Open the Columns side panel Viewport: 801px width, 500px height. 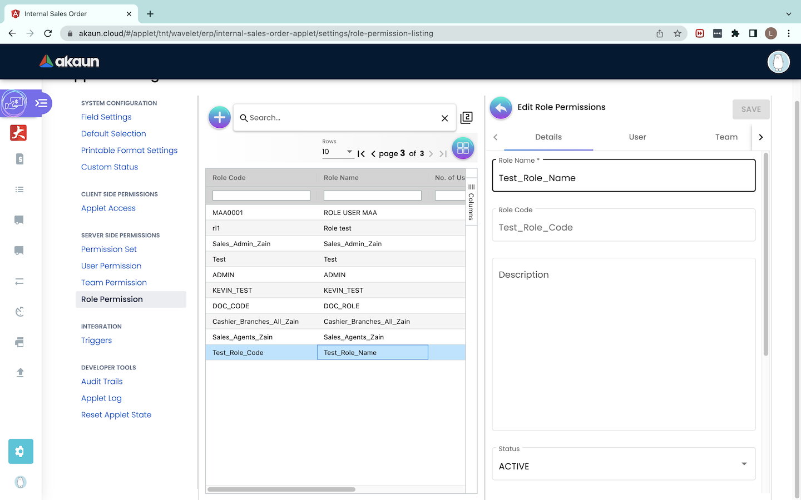[471, 203]
